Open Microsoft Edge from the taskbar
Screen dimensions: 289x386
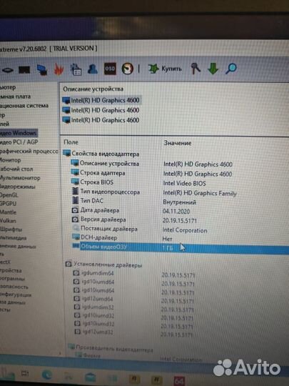(46, 375)
